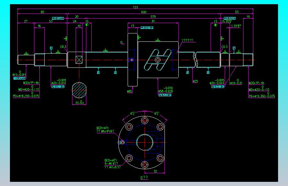
Task: Click the ball return tube on the nut
Action: (x=157, y=60)
